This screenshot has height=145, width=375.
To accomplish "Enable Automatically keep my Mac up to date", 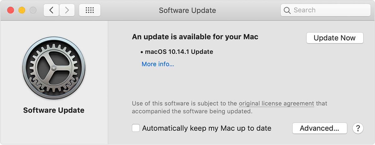I will click(x=136, y=128).
